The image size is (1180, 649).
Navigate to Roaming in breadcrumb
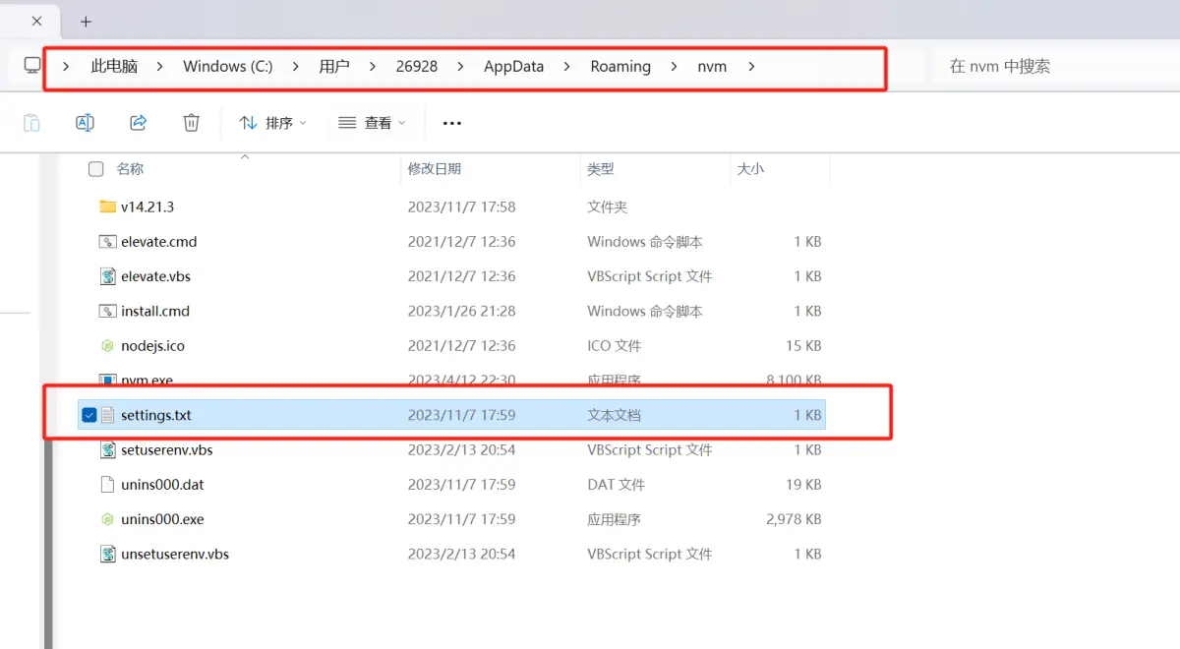(x=620, y=67)
